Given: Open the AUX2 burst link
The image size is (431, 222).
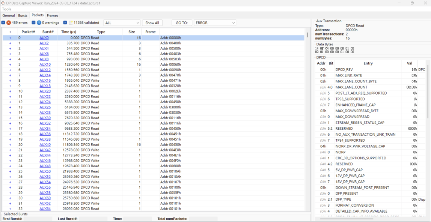Looking at the screenshot, I should [x=44, y=43].
